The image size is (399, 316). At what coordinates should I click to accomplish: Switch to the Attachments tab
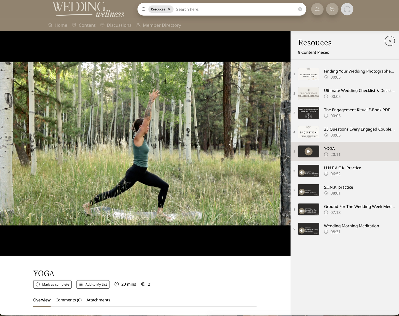tap(98, 300)
